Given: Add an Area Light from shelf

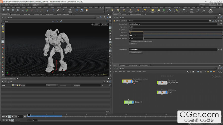Looking at the screenshot, I should [124, 11].
